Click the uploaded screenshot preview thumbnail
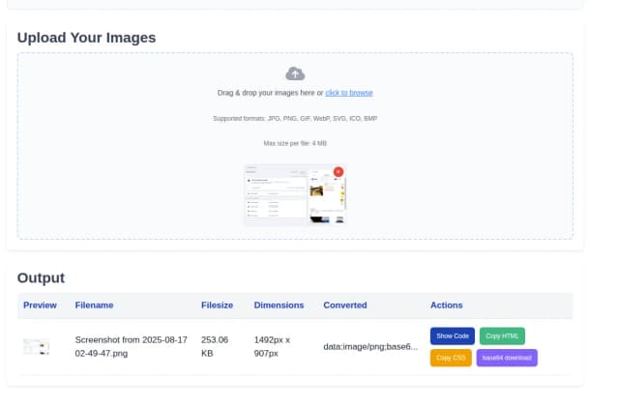The height and width of the screenshot is (406, 619). (295, 194)
